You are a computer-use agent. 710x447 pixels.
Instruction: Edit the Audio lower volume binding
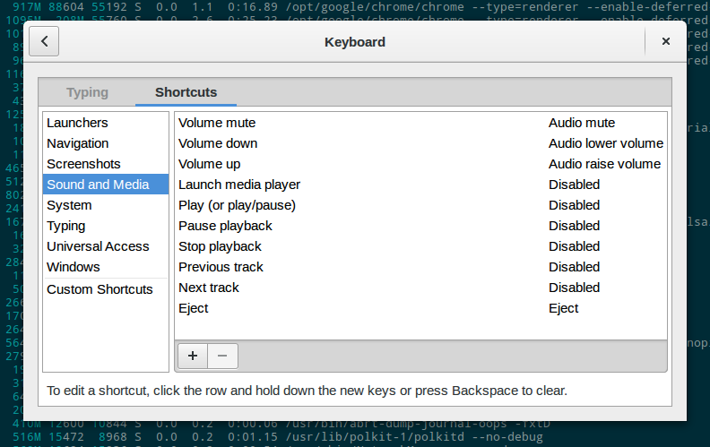(605, 143)
